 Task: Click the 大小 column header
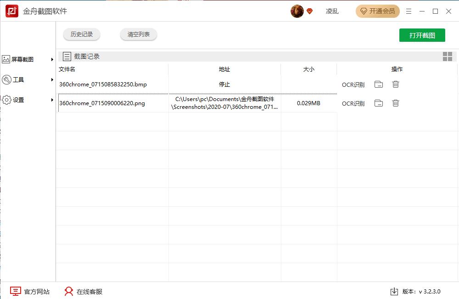(308, 69)
